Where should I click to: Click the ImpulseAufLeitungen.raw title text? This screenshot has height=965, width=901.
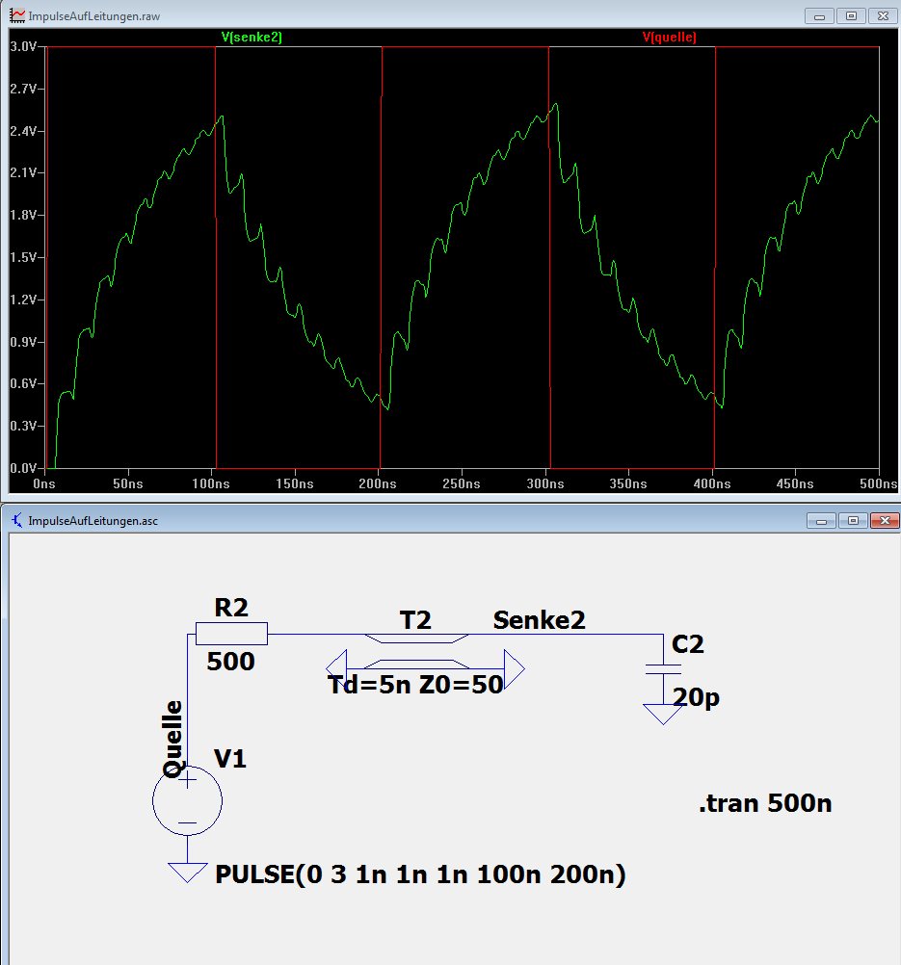click(x=94, y=16)
